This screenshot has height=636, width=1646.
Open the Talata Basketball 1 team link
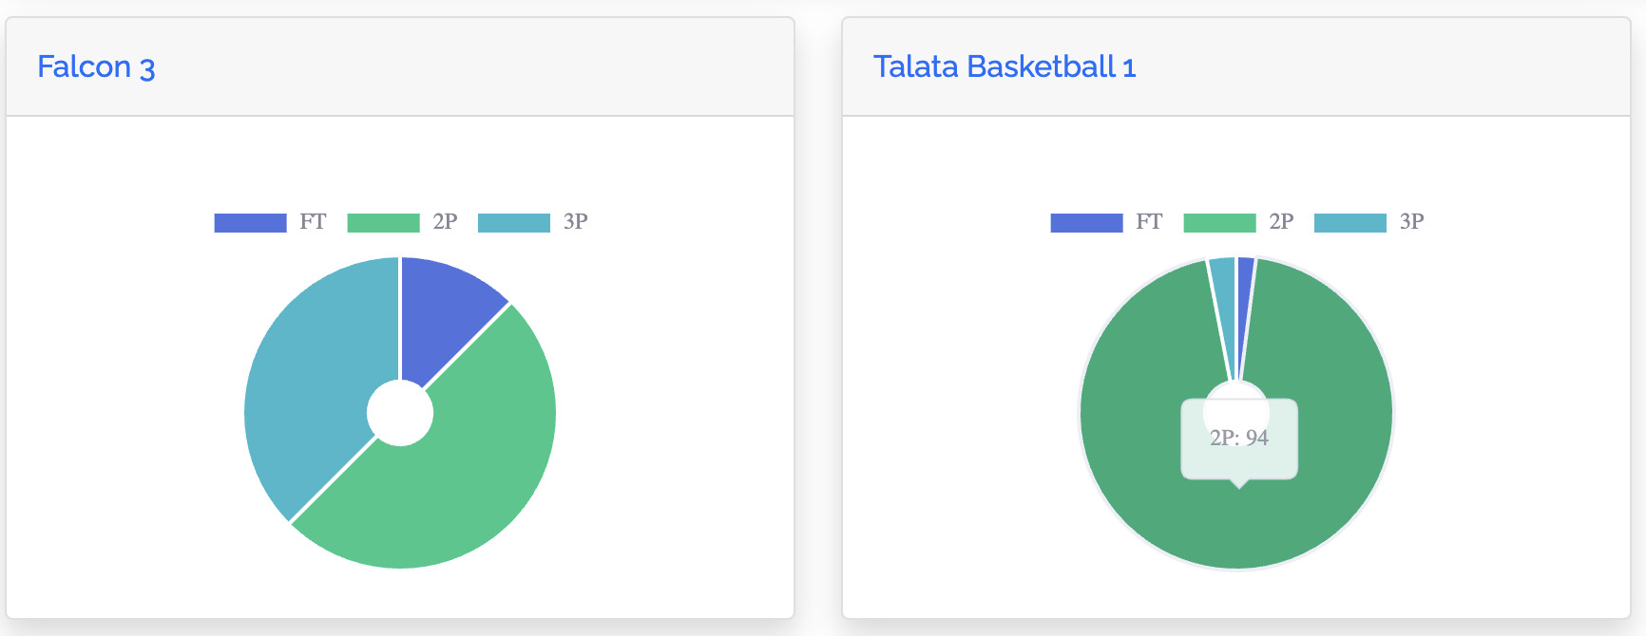(1005, 67)
